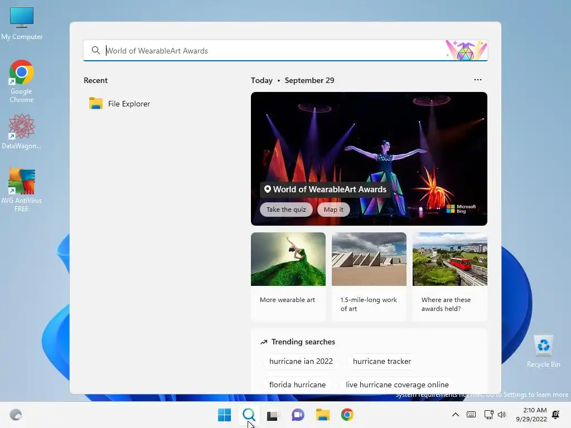Open the More wearable art card
571x428 pixels.
[x=288, y=276]
